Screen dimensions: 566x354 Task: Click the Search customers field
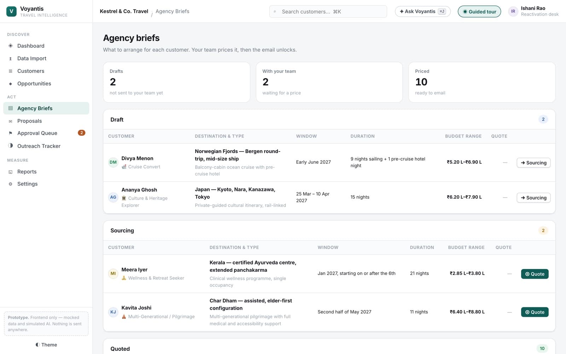point(328,11)
